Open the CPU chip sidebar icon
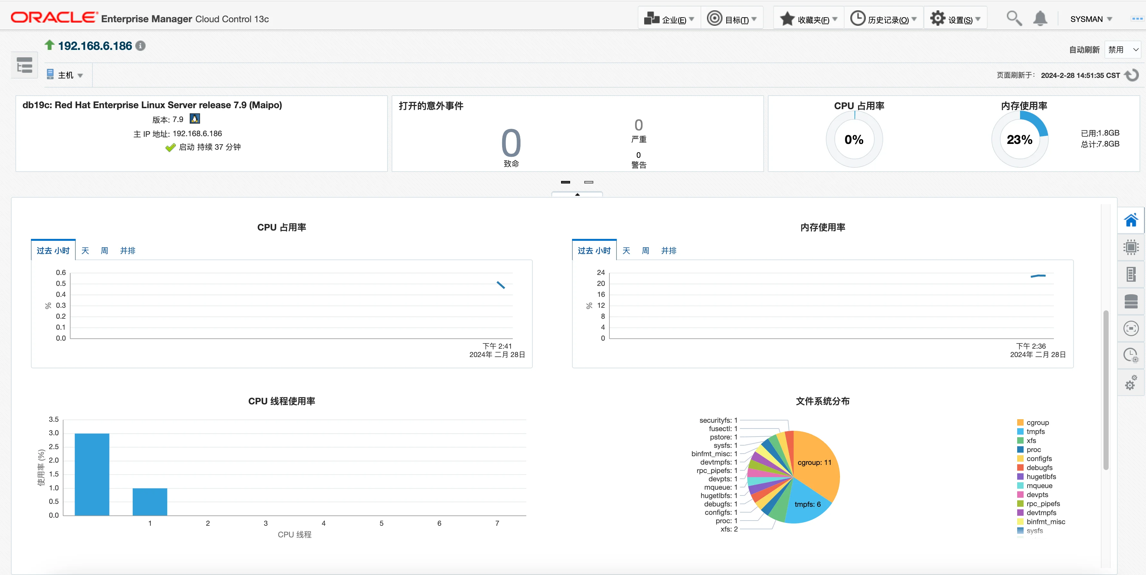This screenshot has width=1146, height=575. click(1131, 247)
